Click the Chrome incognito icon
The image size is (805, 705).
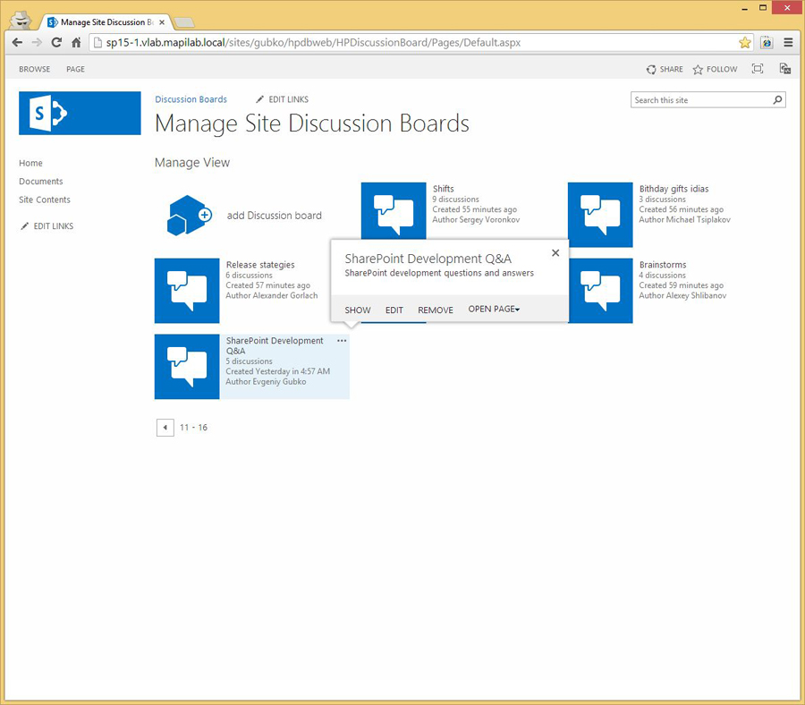[21, 21]
